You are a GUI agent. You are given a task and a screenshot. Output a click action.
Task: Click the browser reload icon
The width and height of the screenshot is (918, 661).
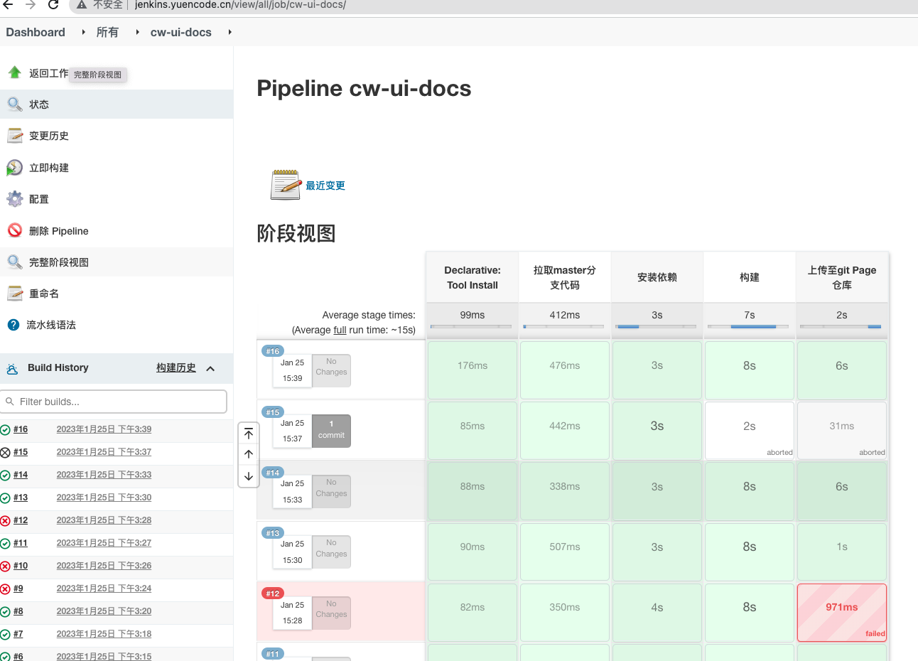click(x=53, y=5)
